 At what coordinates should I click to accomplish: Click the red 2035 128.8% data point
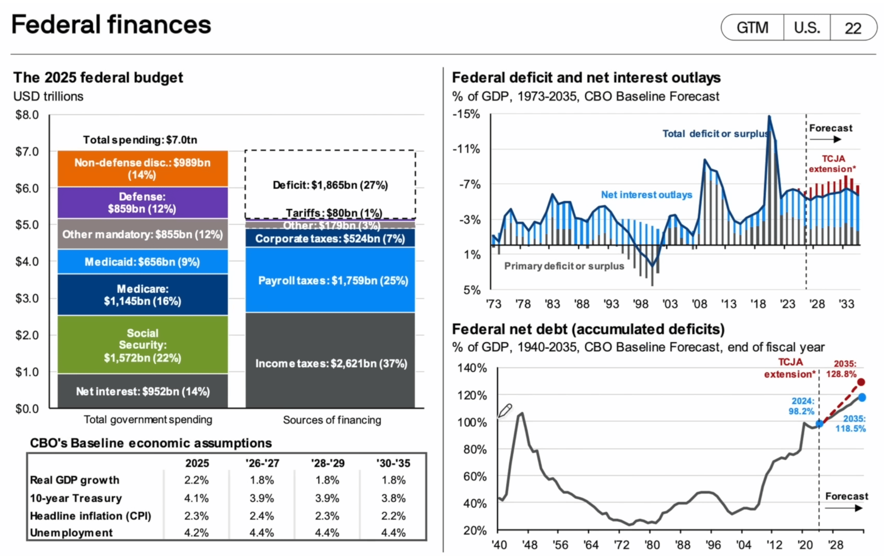861,382
